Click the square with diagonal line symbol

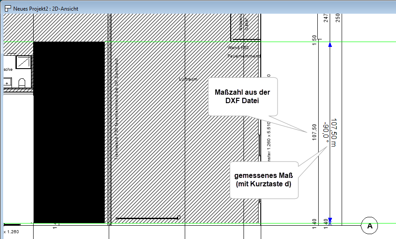(23, 63)
